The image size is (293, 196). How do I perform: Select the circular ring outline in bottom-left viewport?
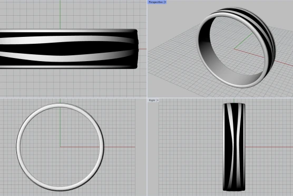(18, 147)
